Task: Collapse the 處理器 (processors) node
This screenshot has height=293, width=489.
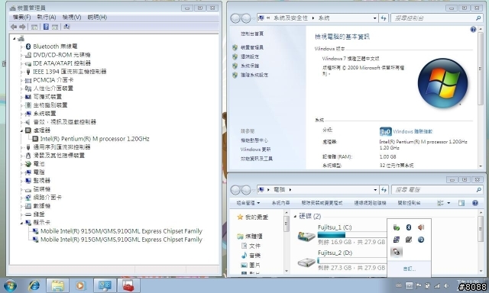Action: (21, 130)
